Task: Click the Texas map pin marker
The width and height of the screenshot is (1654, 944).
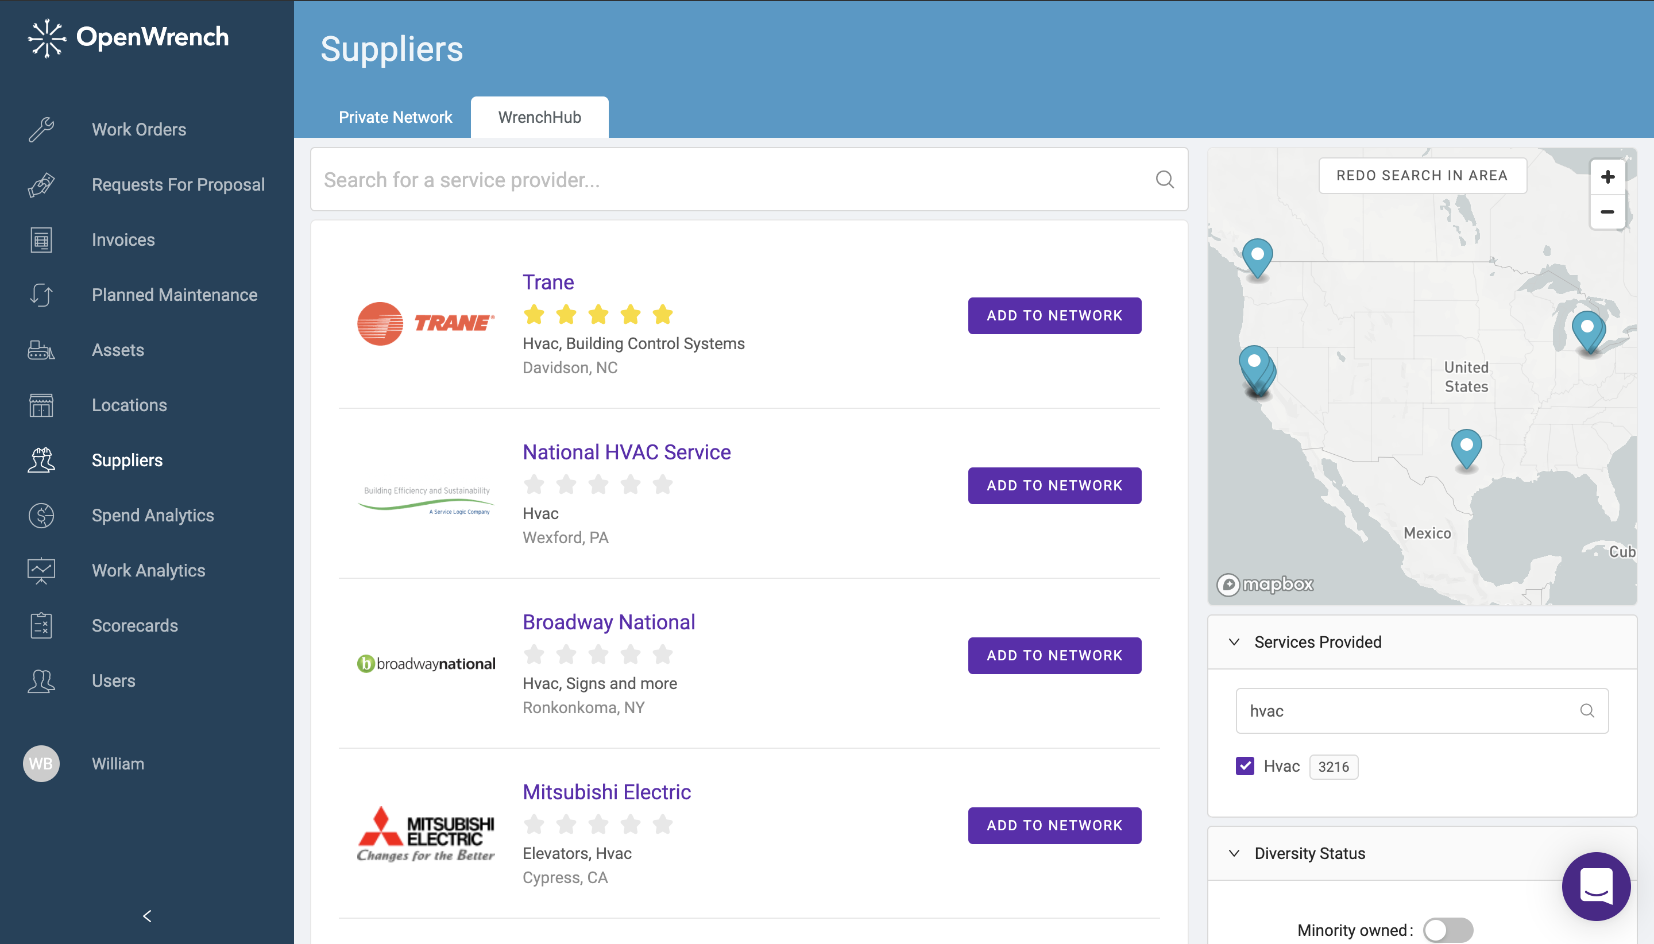Action: coord(1466,445)
